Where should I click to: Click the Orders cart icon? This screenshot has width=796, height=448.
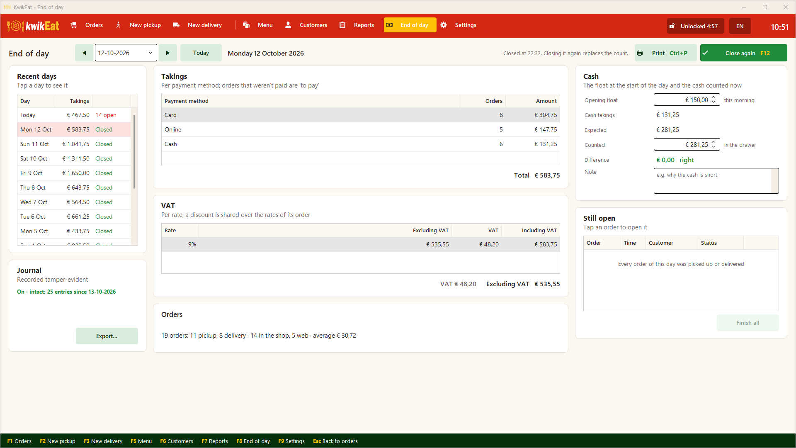click(x=74, y=25)
